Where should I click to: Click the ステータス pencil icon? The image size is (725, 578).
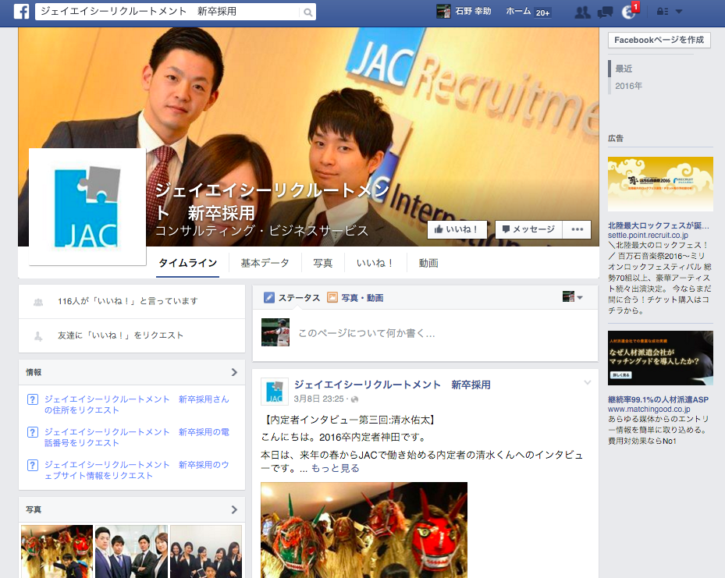coord(269,297)
